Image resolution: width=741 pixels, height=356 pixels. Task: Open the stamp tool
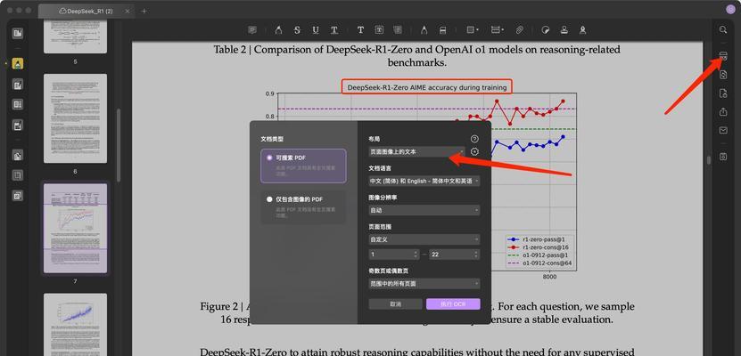pos(564,30)
